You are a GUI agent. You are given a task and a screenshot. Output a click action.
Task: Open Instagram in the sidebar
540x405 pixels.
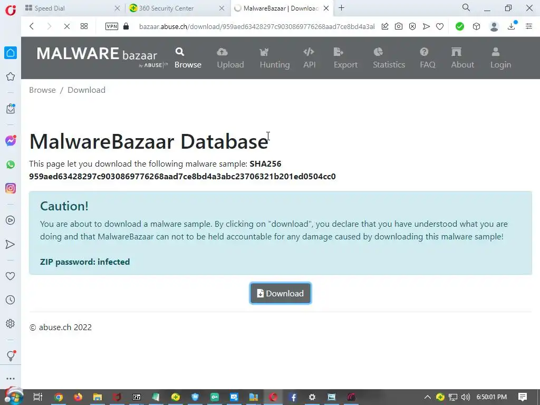point(11,188)
